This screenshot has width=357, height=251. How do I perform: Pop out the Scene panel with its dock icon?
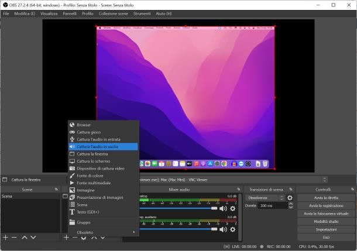pos(56,190)
